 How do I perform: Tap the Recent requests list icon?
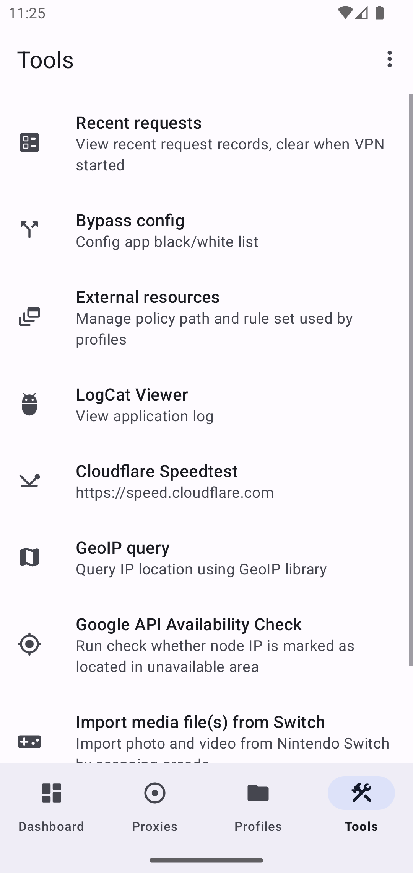tap(29, 142)
